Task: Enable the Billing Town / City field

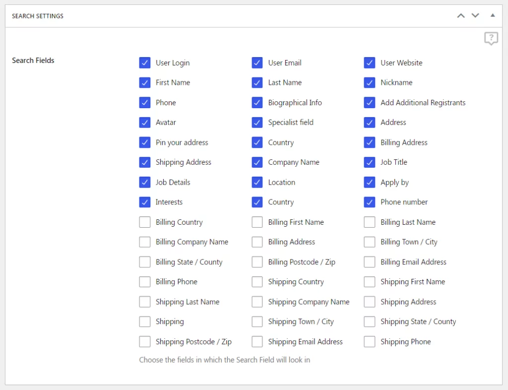Action: pos(370,242)
